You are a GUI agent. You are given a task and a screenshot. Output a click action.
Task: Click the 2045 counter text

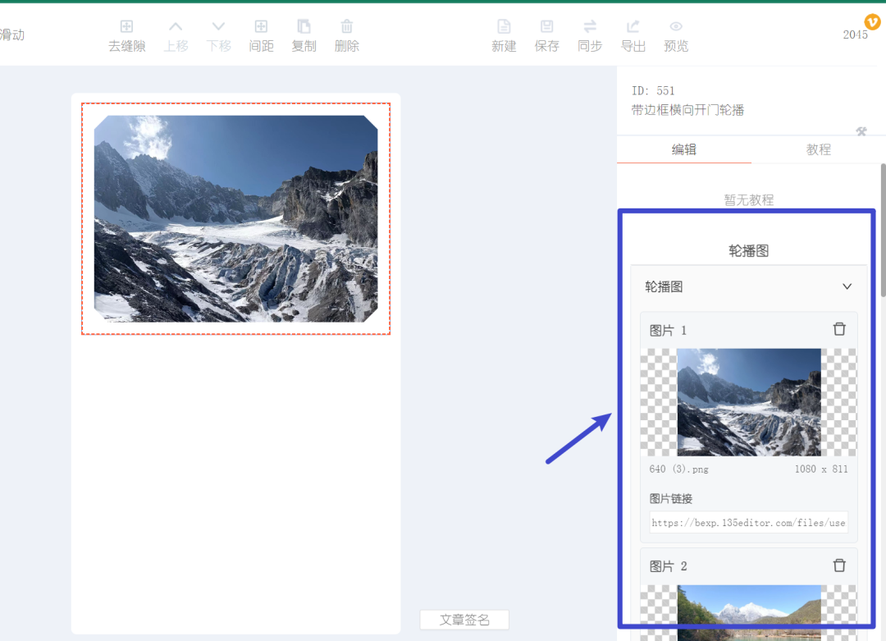[855, 34]
